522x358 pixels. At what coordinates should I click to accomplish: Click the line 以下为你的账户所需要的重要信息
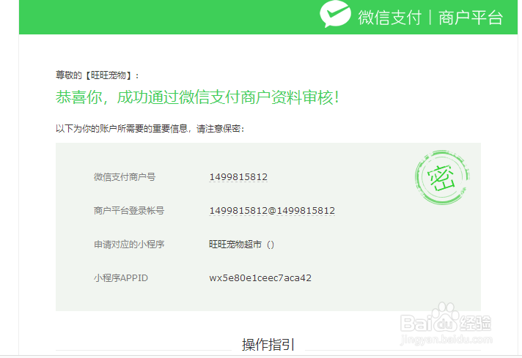[x=150, y=129]
